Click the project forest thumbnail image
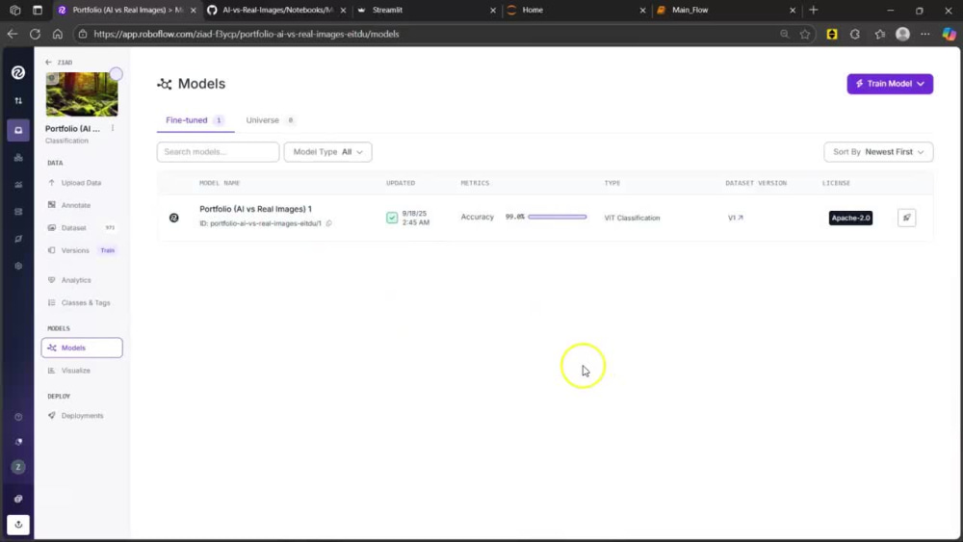This screenshot has height=542, width=963. [82, 94]
